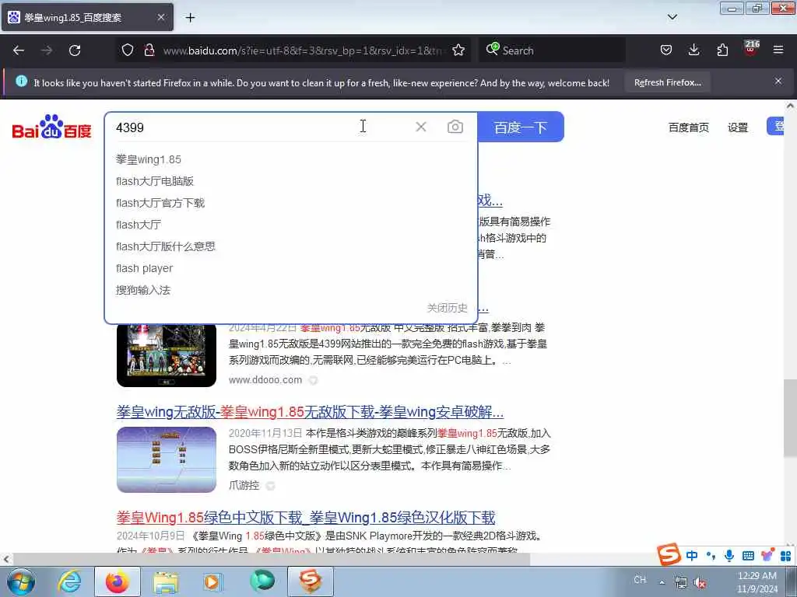Go back using the Firefox back arrow
This screenshot has width=797, height=597.
pos(19,51)
